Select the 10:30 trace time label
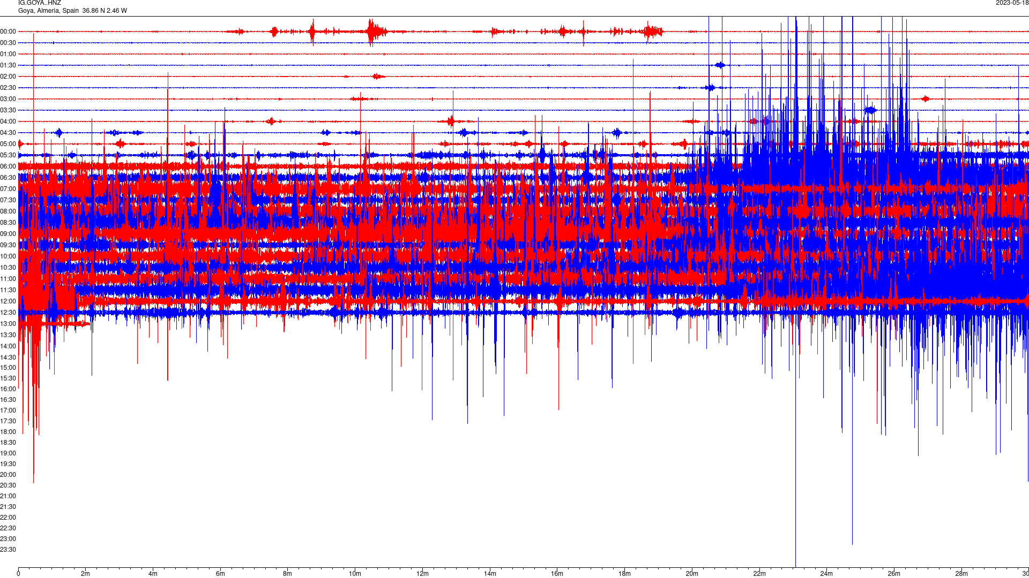The width and height of the screenshot is (1029, 578). 8,268
